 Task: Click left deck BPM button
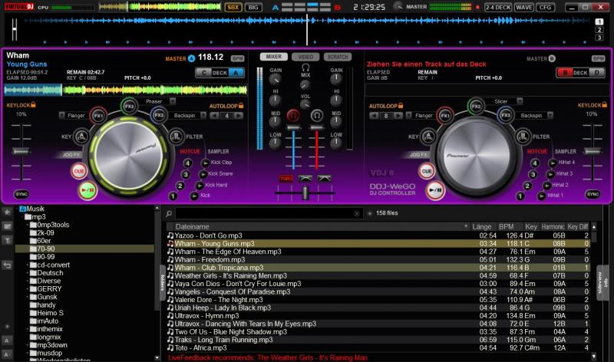[x=237, y=59]
